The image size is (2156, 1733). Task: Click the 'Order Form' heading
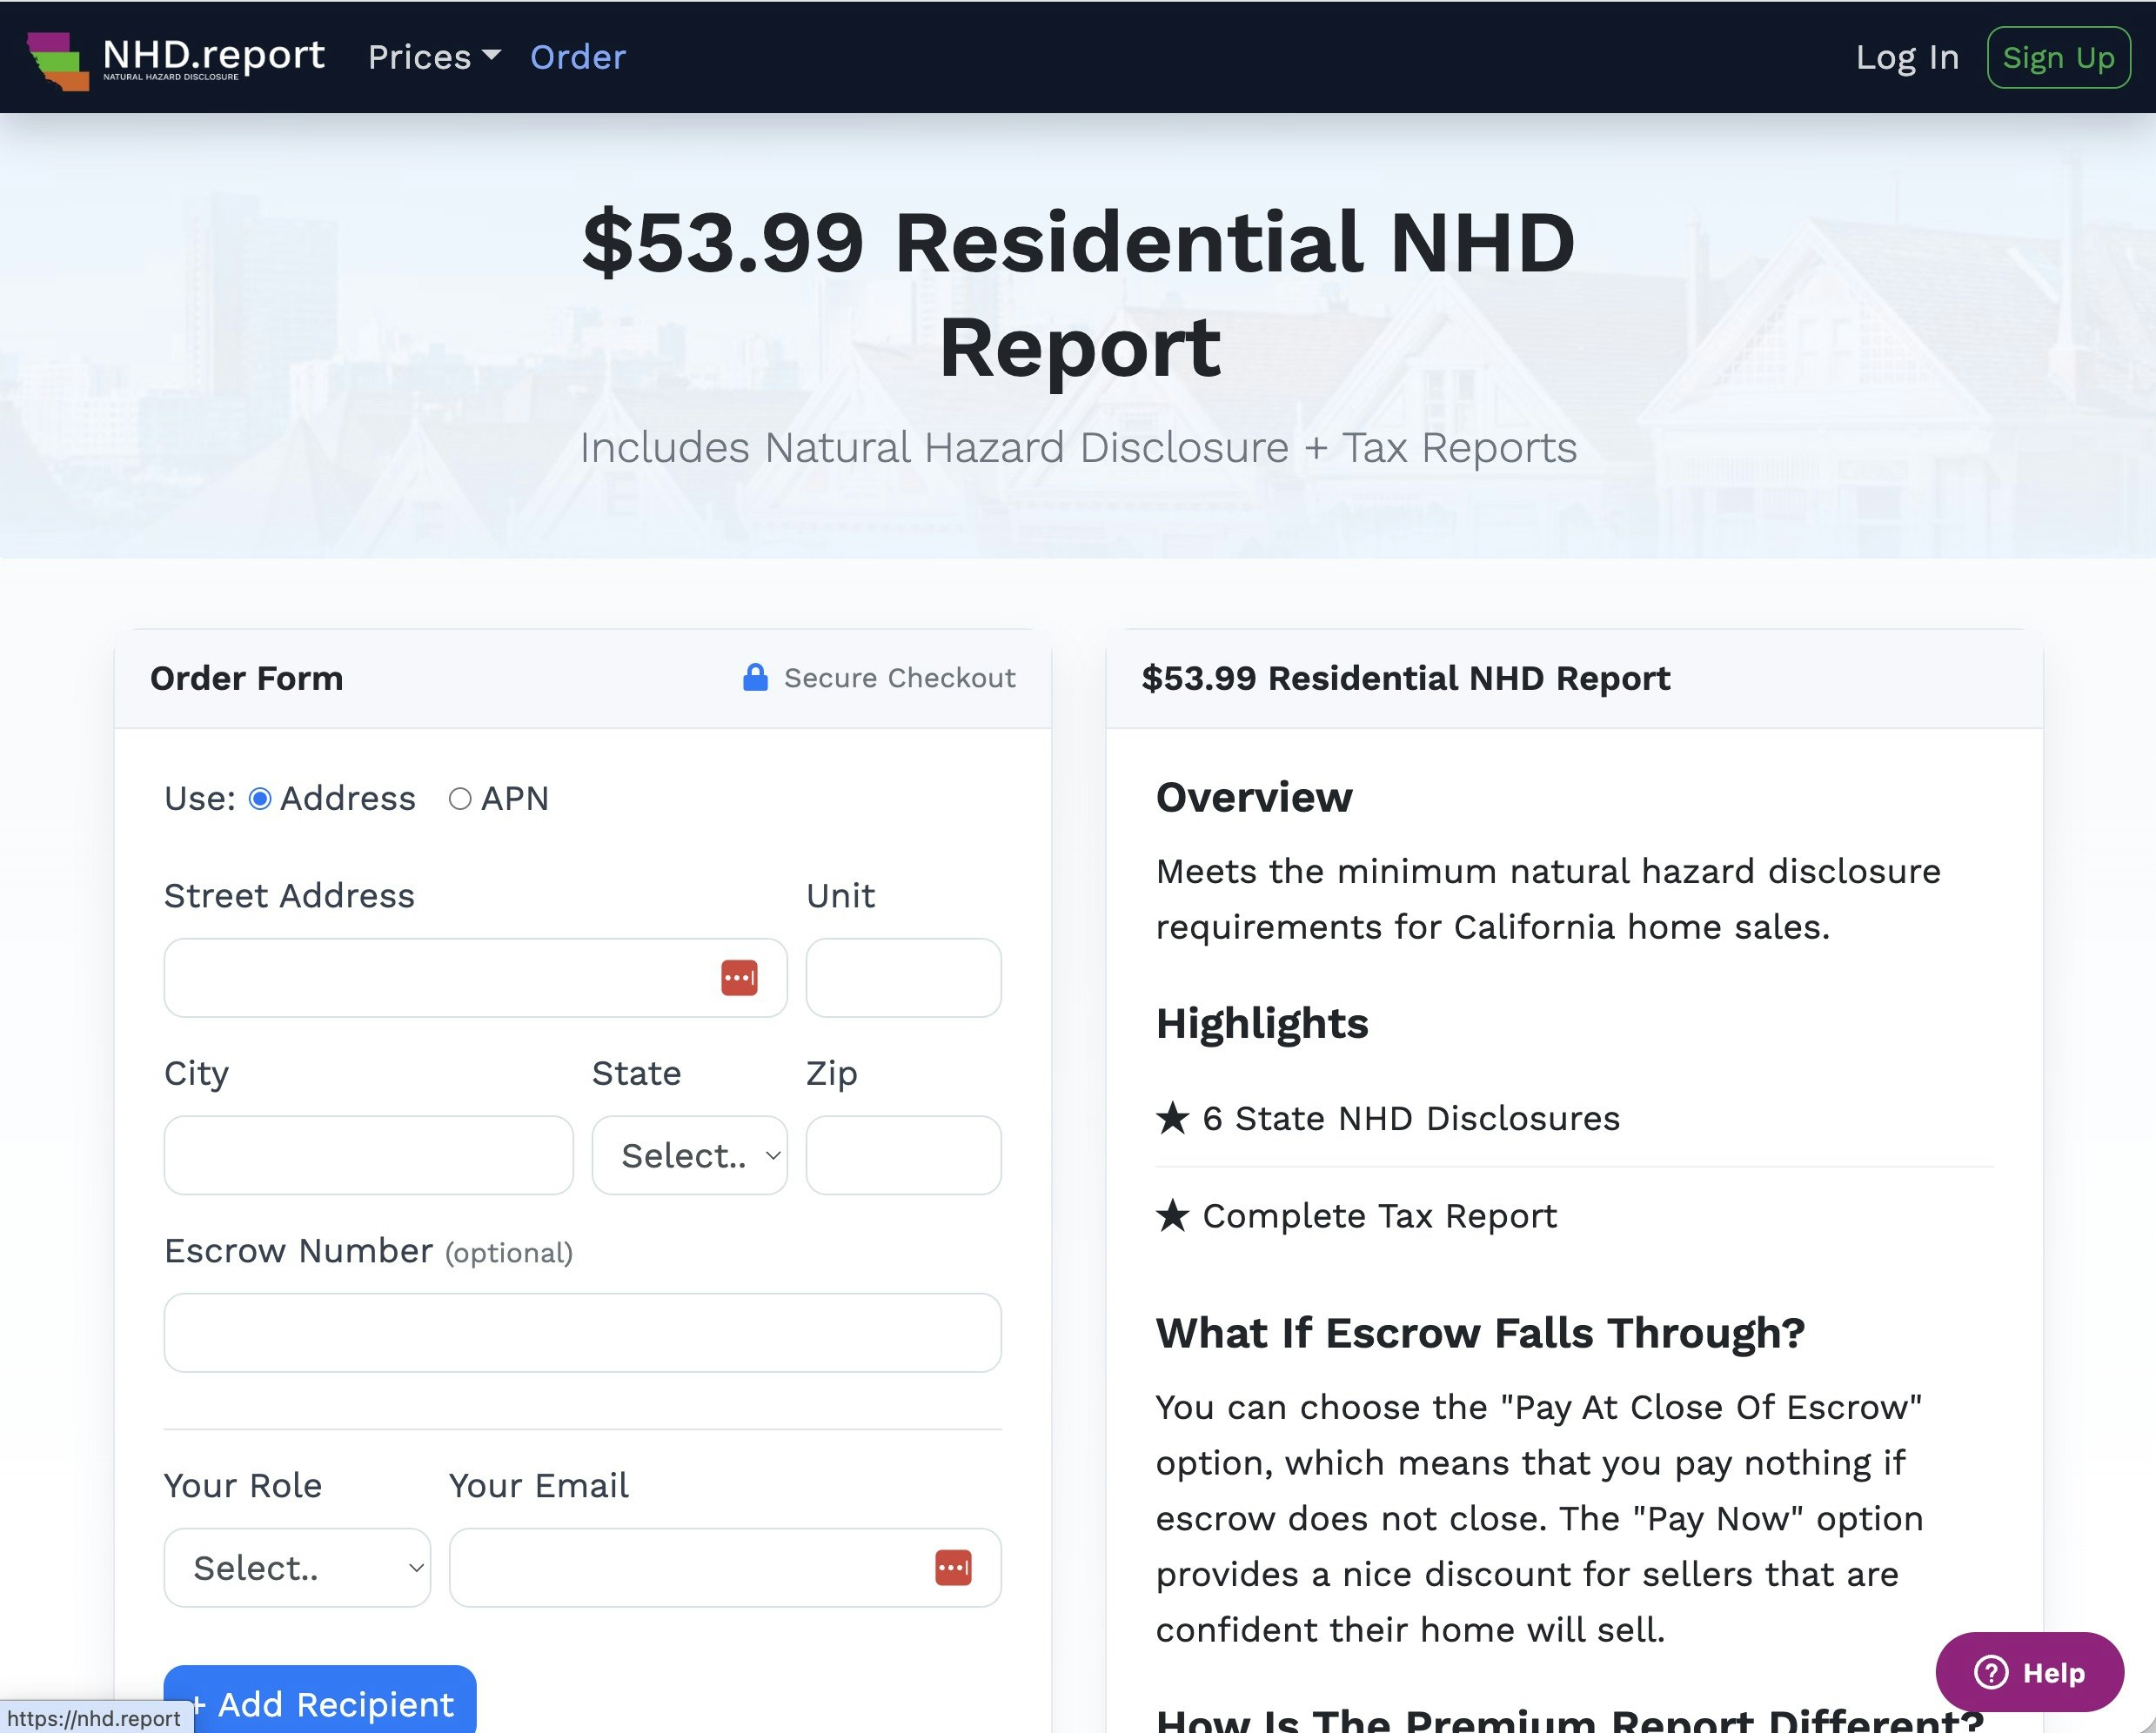coord(246,678)
